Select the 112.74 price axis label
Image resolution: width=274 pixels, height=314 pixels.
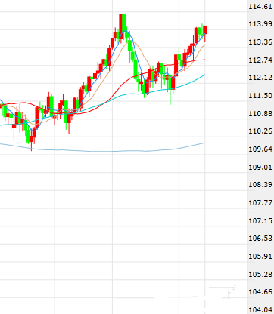pyautogui.click(x=260, y=60)
